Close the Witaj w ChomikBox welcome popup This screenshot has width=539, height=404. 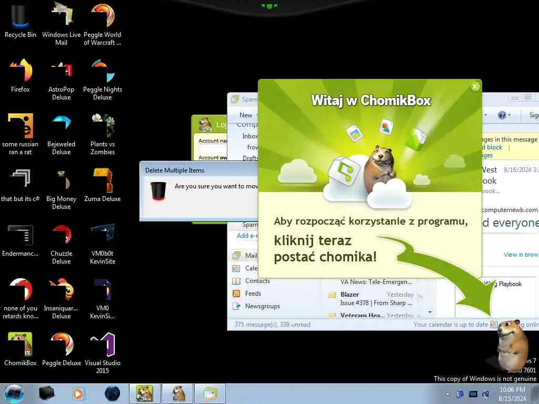click(475, 87)
